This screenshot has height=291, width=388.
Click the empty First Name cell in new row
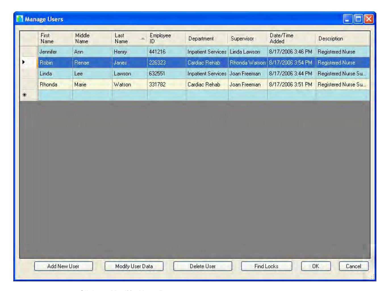pos(55,95)
